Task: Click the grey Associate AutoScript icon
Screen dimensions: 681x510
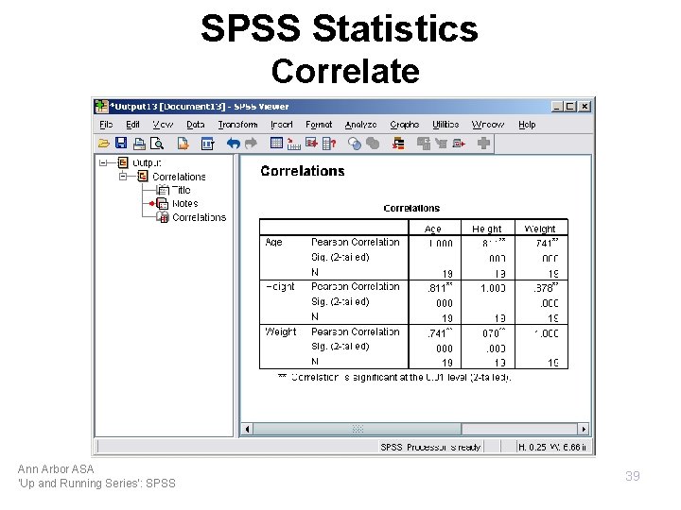Action: coord(424,144)
